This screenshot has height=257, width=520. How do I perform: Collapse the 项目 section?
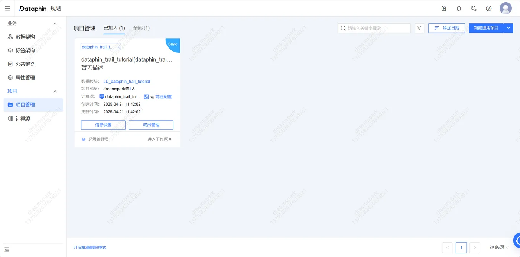point(55,91)
